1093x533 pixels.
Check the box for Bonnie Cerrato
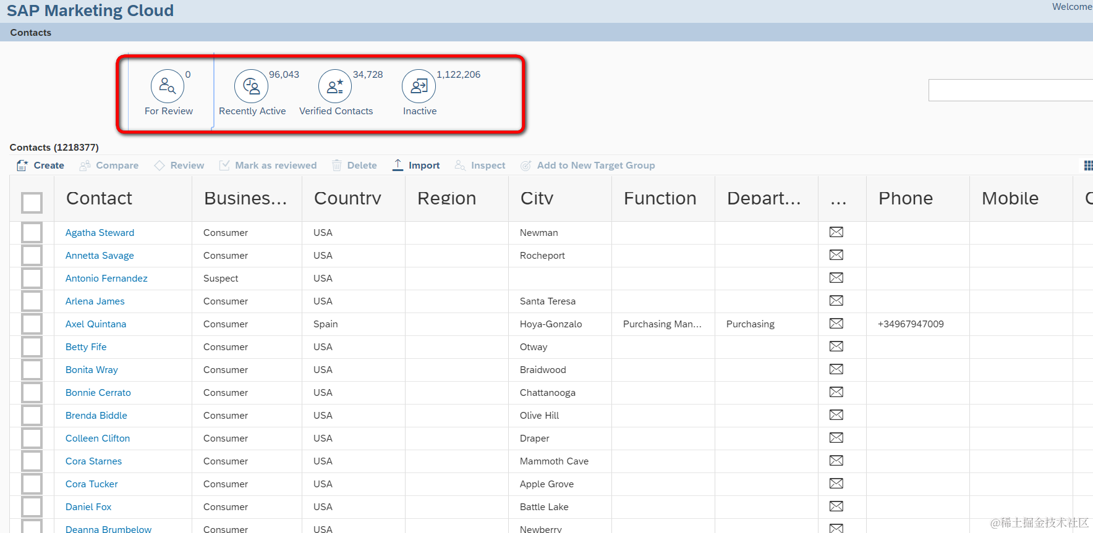coord(32,393)
